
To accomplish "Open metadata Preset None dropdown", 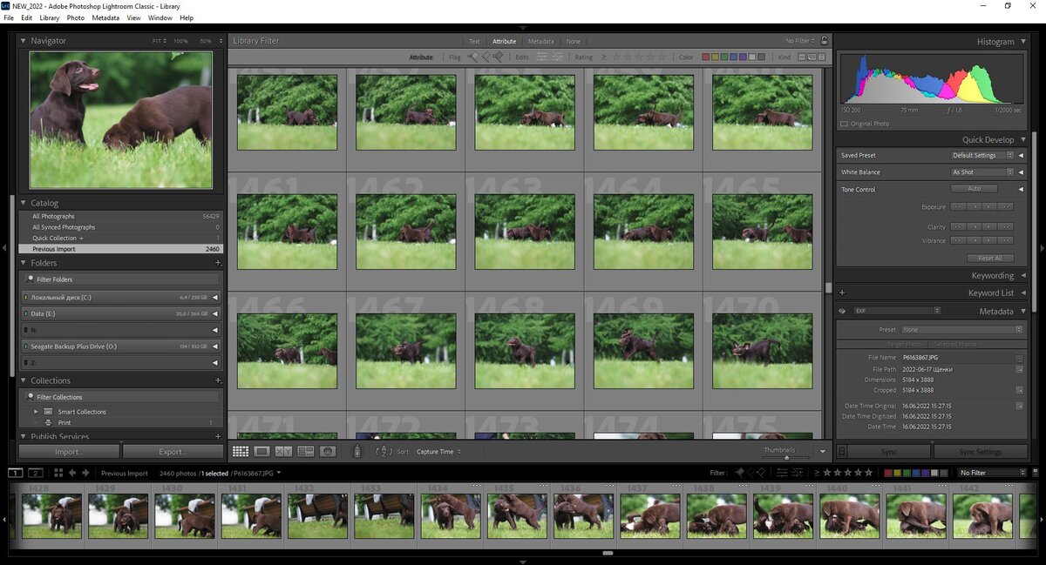I will click(961, 330).
